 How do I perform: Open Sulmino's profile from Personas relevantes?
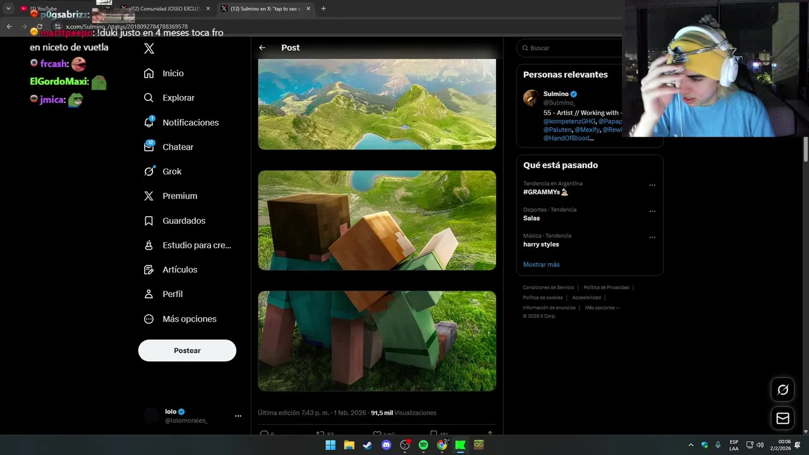(x=556, y=94)
